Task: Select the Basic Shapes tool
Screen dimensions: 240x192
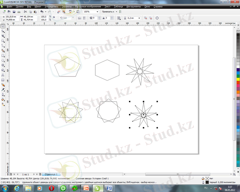Action: (3, 70)
